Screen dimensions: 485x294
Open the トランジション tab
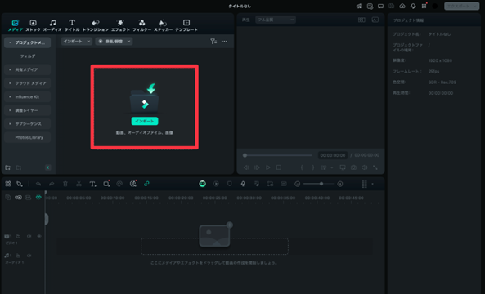coord(96,25)
